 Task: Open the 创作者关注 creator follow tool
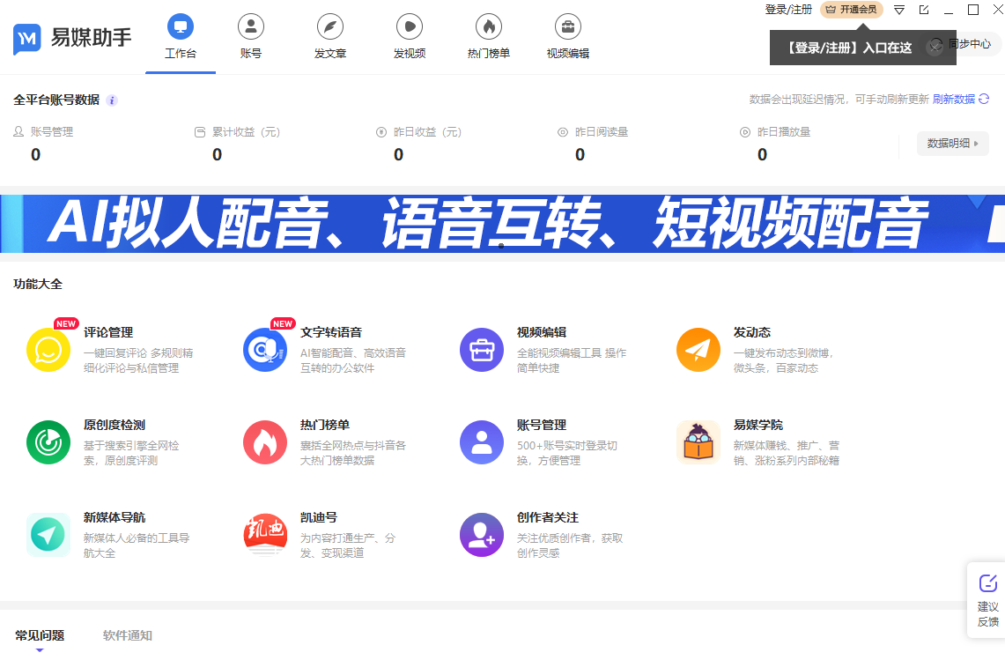tap(482, 534)
